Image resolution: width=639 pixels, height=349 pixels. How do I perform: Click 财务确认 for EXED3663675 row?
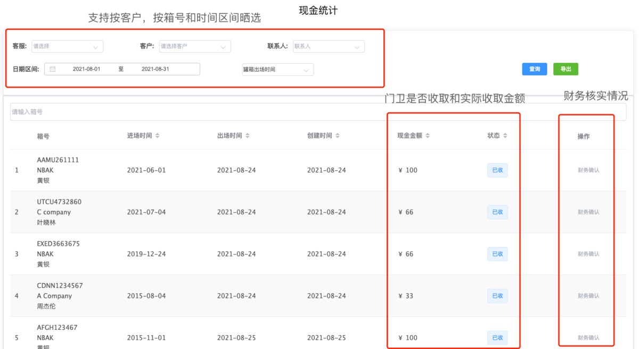click(588, 254)
